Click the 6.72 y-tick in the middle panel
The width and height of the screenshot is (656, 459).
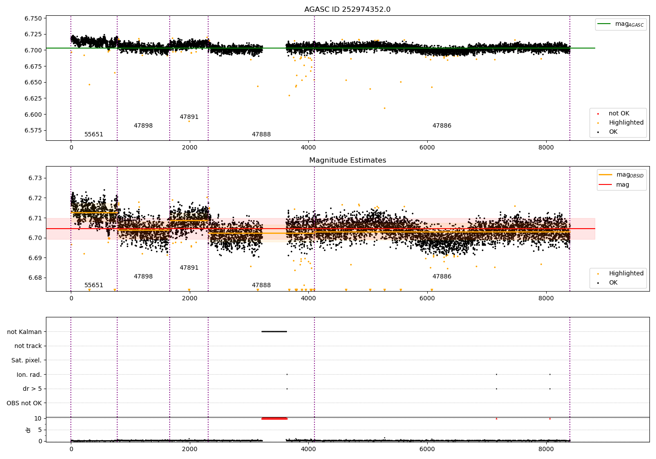tap(35, 198)
